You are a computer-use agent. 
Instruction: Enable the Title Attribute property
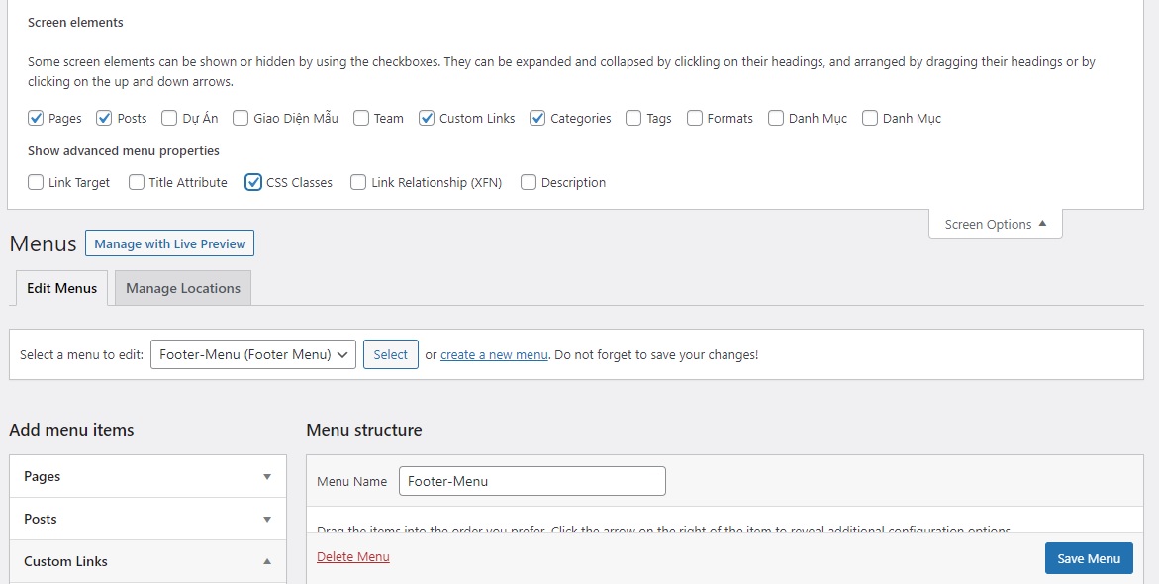pos(136,182)
